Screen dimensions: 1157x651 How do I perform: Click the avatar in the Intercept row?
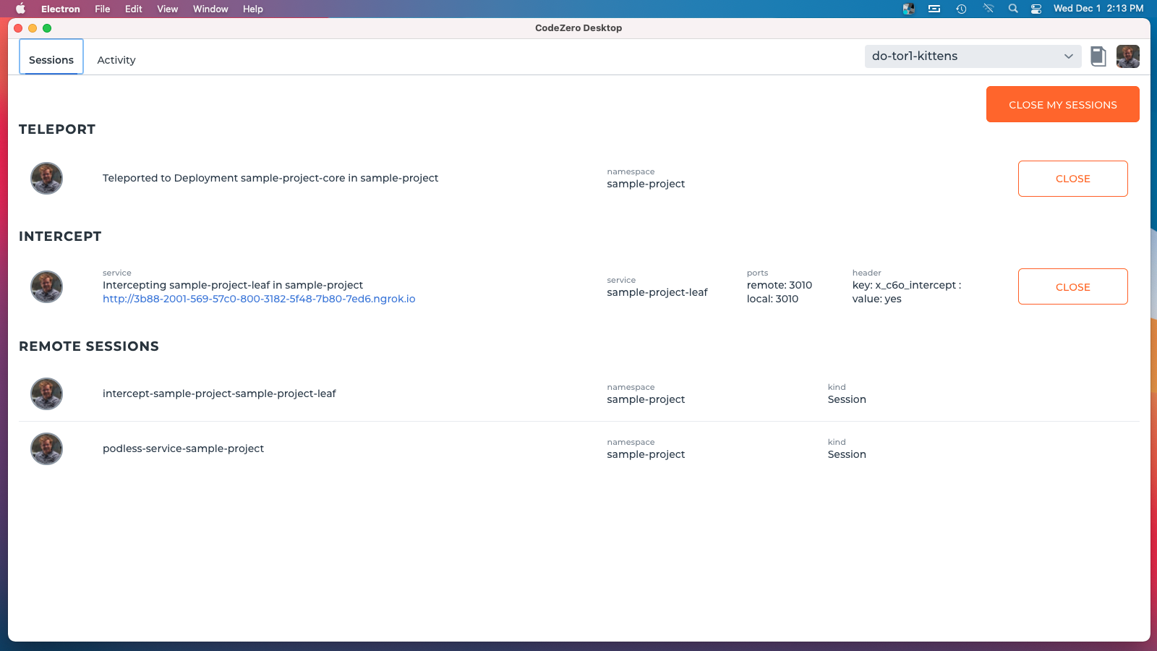pos(46,287)
